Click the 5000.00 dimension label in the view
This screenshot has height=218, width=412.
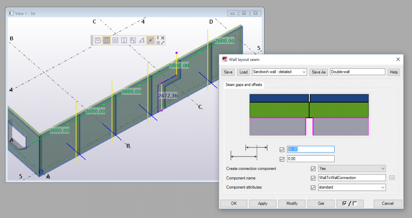pos(179,65)
